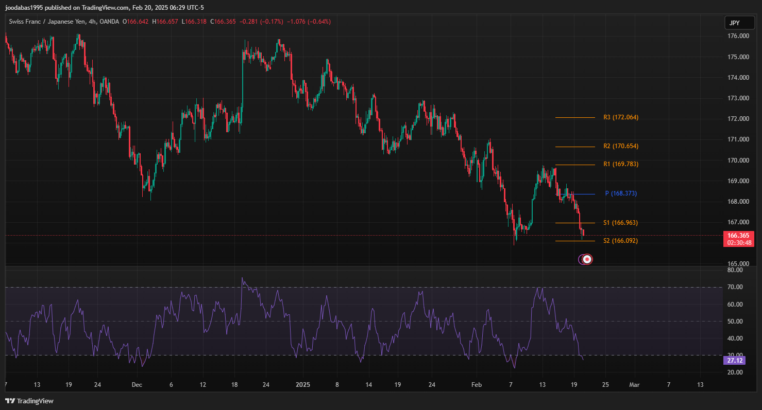Click the TradingView logo
This screenshot has height=410, width=762.
pos(29,401)
